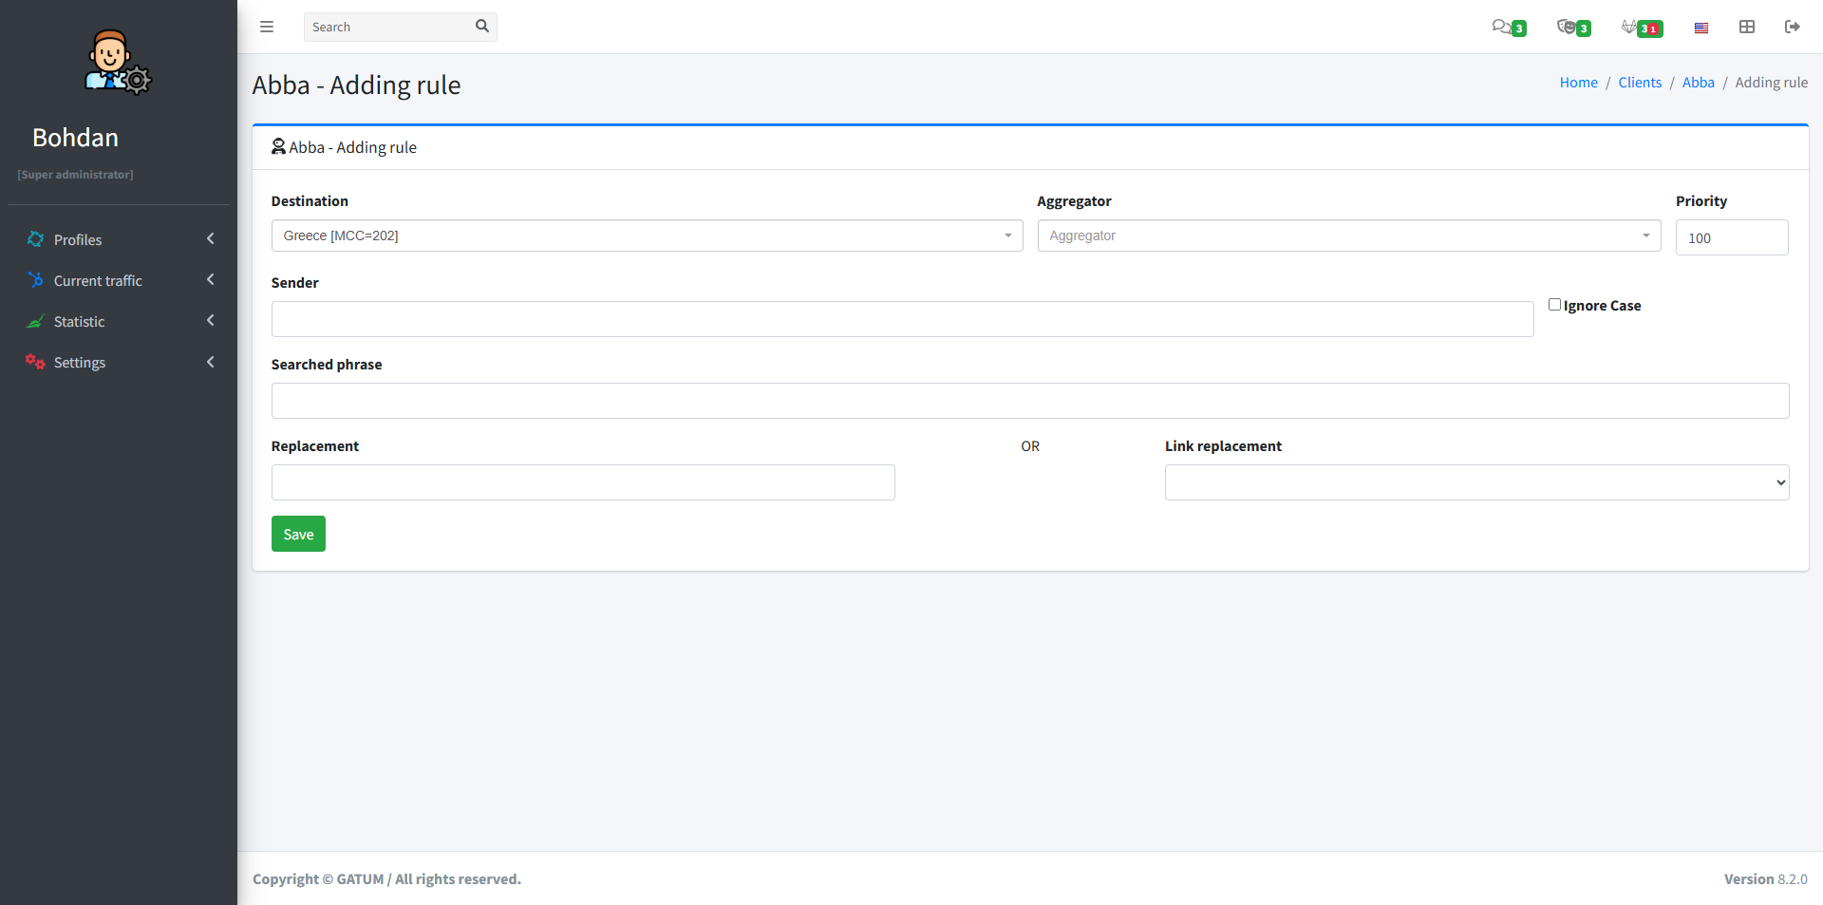The image size is (1823, 905).
Task: Click the Home breadcrumb link
Action: [x=1578, y=83]
